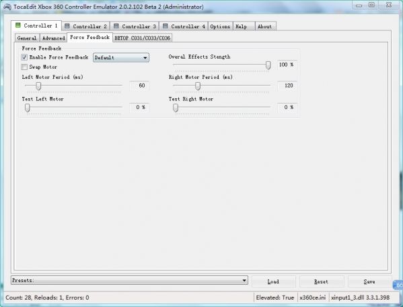The width and height of the screenshot is (403, 307).
Task: Click the Load button
Action: (x=273, y=281)
